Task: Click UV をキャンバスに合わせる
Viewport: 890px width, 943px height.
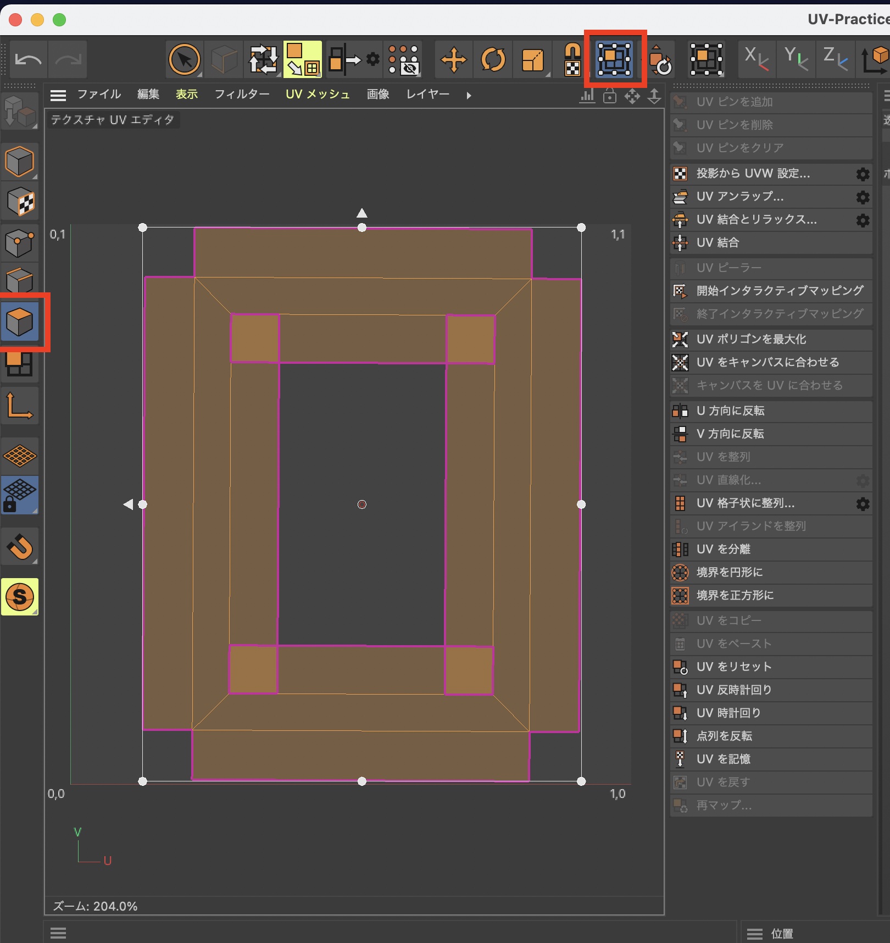Action: coord(767,362)
